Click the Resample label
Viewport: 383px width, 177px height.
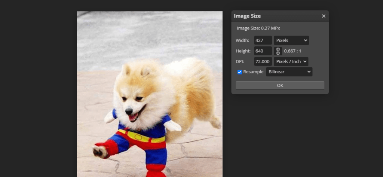pos(253,72)
